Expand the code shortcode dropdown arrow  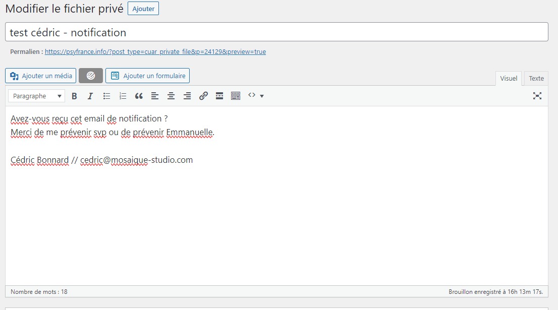(x=262, y=96)
